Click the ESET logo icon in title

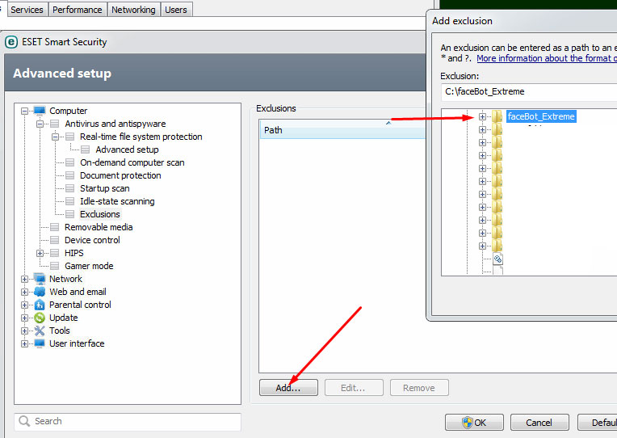point(11,42)
